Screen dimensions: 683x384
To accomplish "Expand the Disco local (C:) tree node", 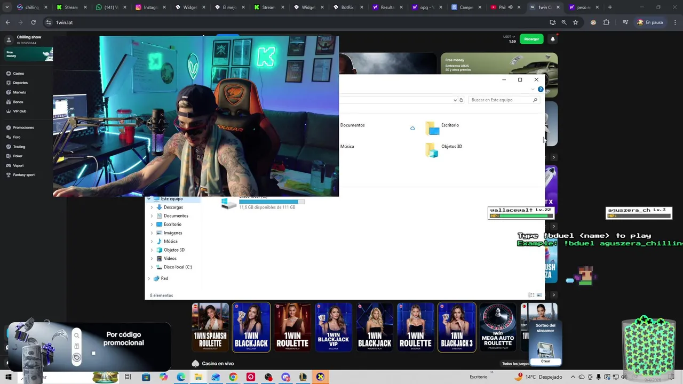I will (152, 267).
